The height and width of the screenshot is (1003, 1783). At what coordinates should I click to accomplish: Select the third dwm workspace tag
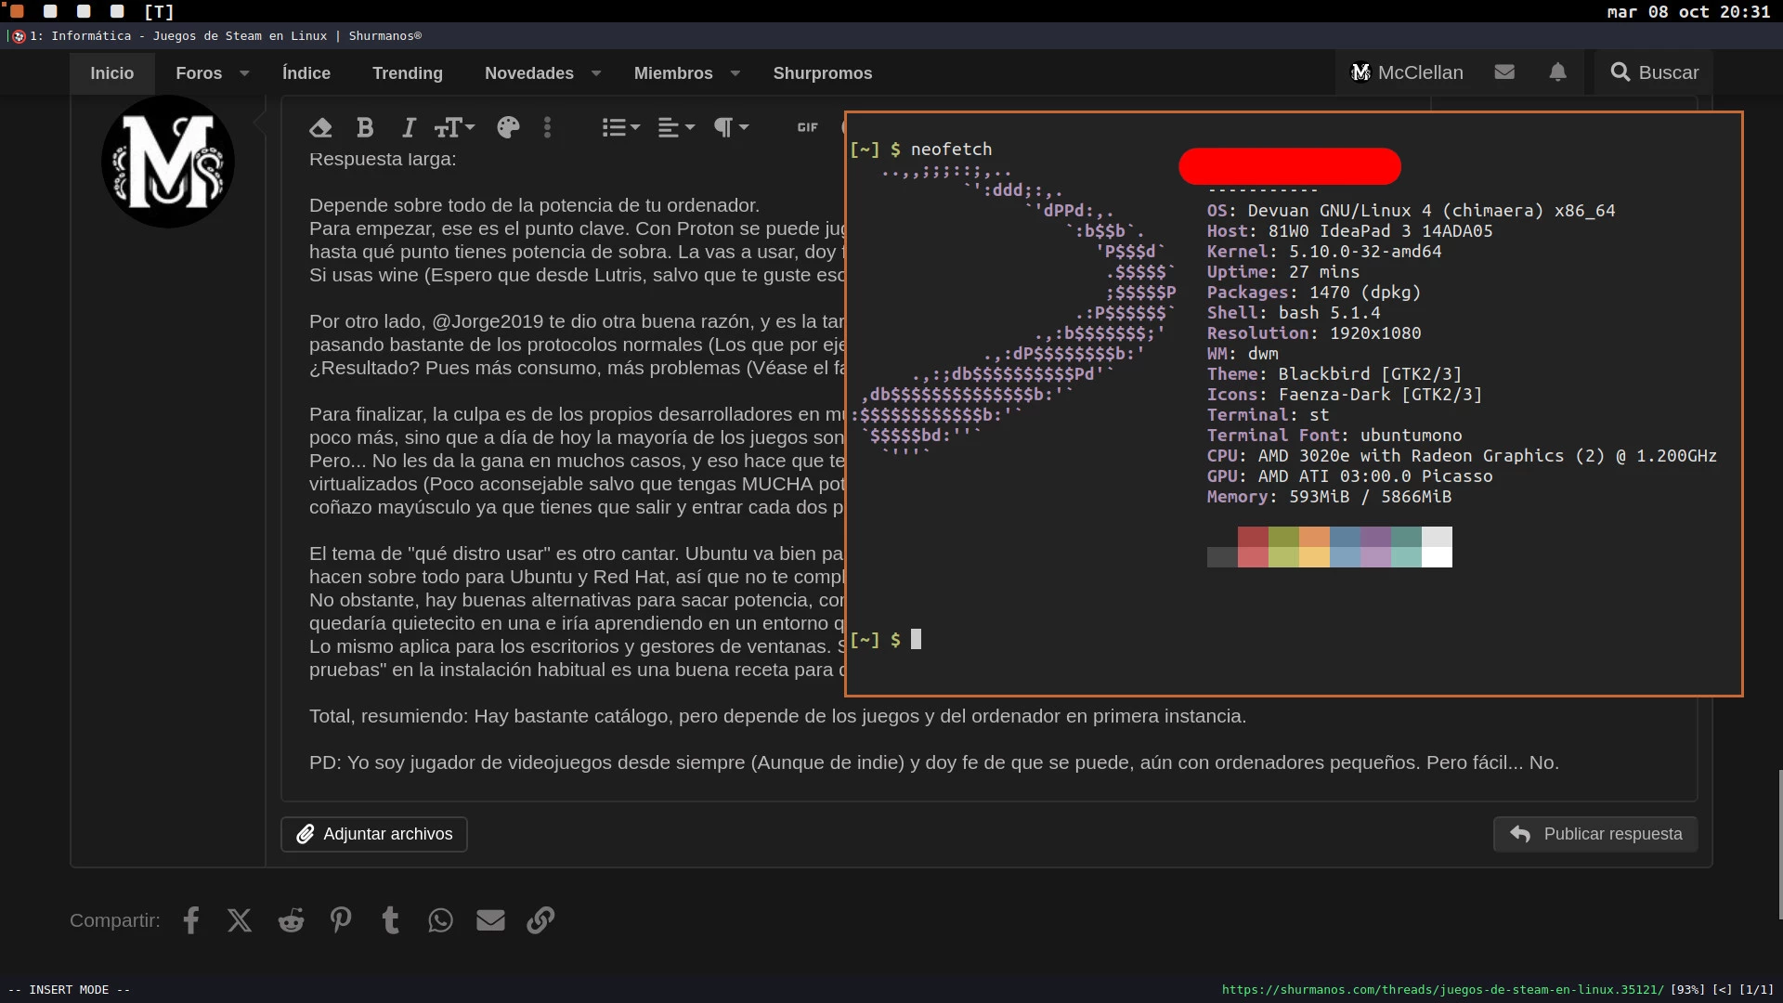click(84, 11)
